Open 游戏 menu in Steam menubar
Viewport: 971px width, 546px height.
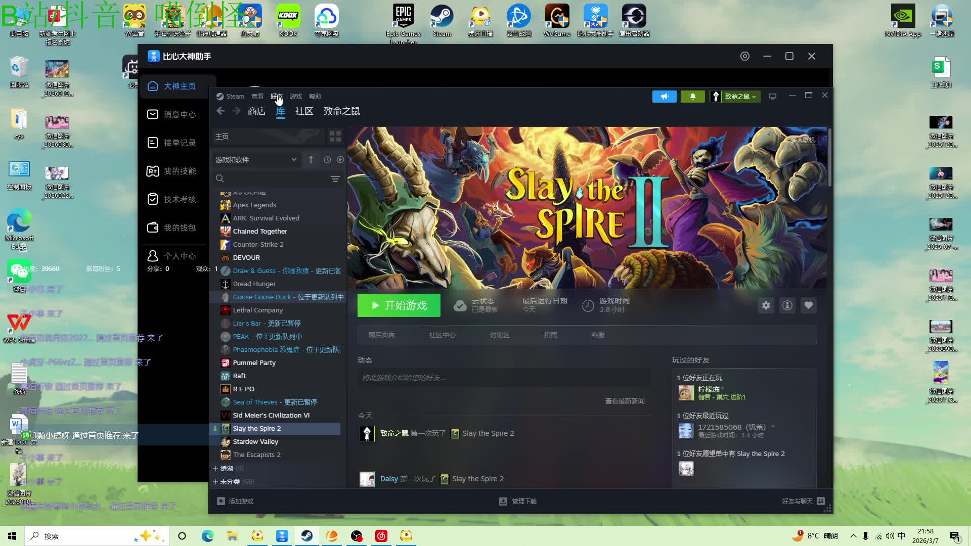coord(295,96)
